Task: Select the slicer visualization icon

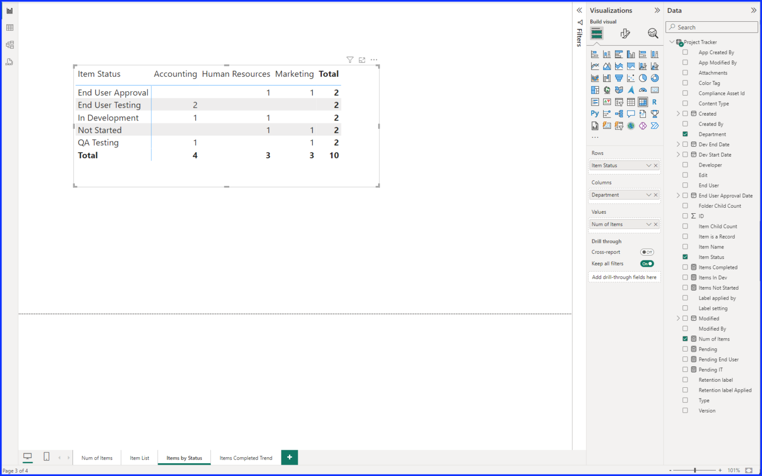Action: pos(619,102)
